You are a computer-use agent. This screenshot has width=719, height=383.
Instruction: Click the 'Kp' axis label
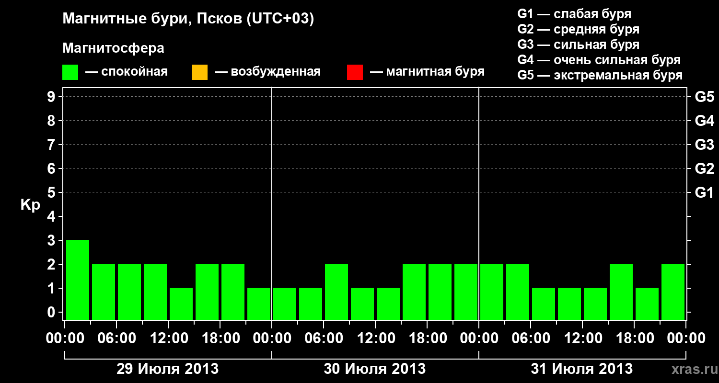click(x=31, y=205)
